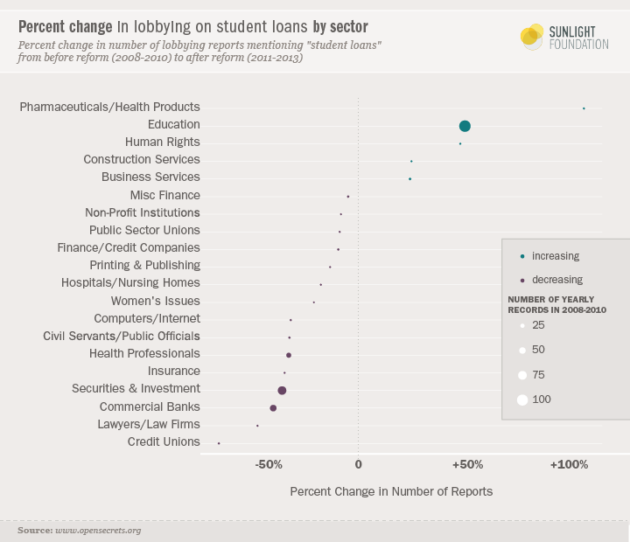
Task: Click the Sunlight Foundation name text
Action: (x=578, y=37)
